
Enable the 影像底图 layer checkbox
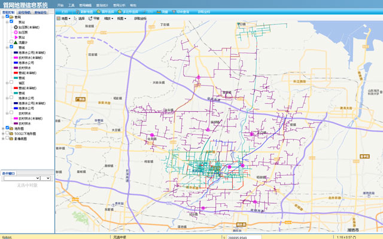[8, 138]
